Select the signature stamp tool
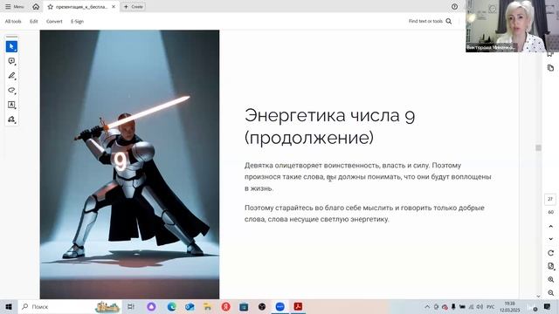Screen dimensions: 559x314 pos(11,119)
